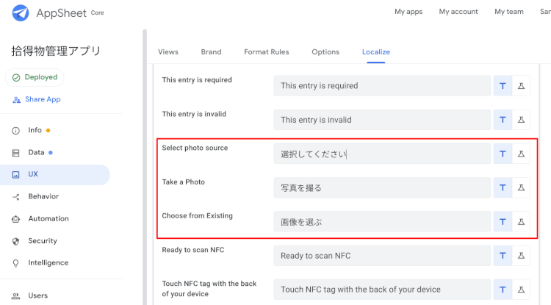The width and height of the screenshot is (551, 305).
Task: Click the Share App person icon
Action: coord(16,100)
